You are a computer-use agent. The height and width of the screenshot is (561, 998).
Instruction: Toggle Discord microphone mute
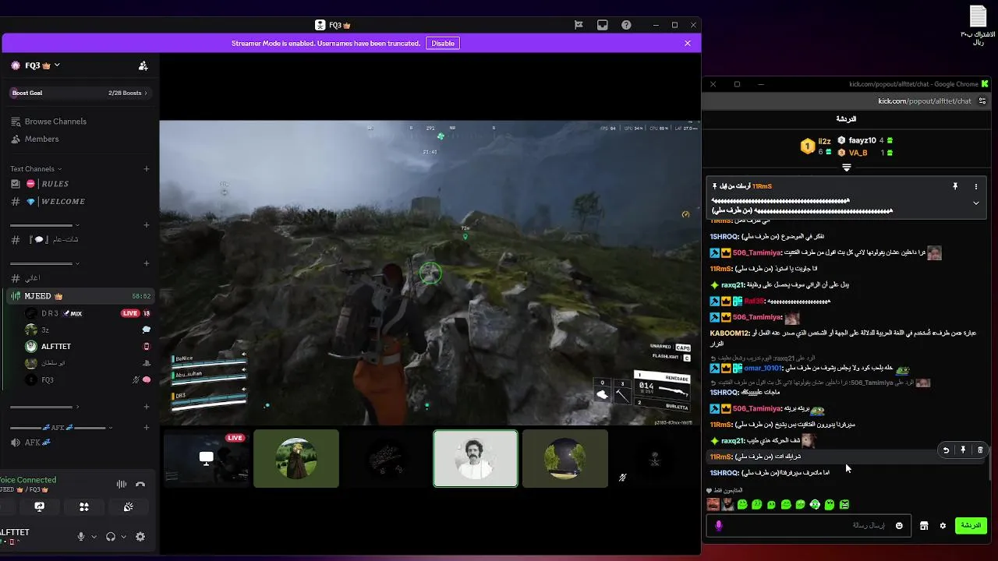[x=80, y=537]
